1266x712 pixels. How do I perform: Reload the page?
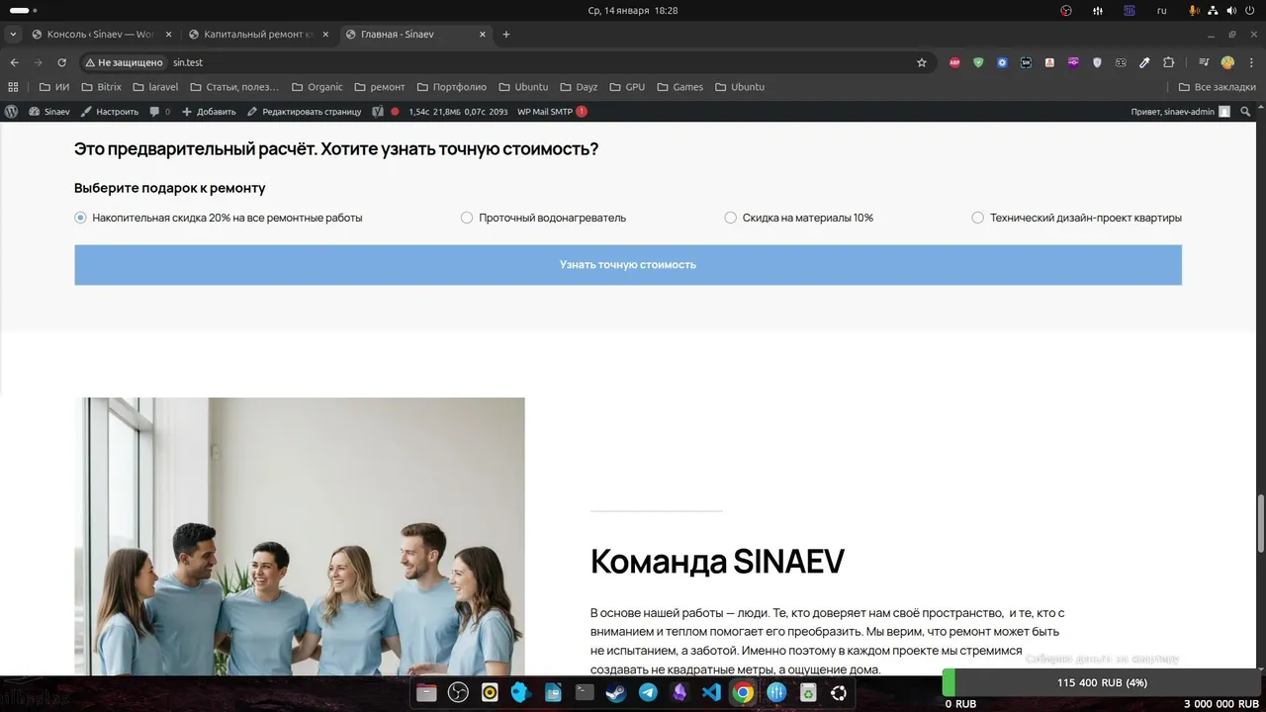[x=62, y=62]
